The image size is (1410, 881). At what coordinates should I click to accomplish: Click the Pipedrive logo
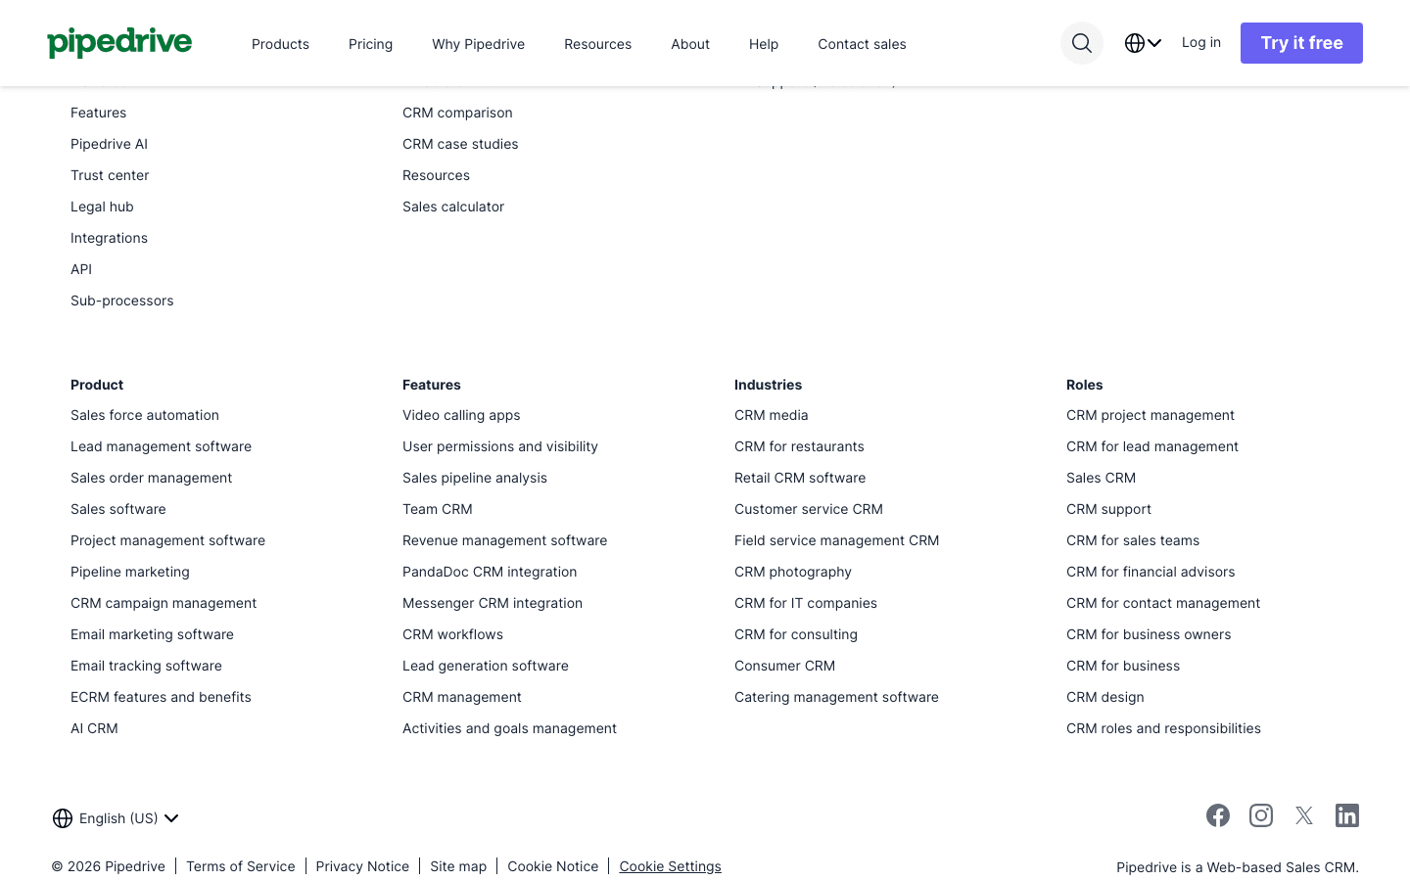click(x=119, y=42)
